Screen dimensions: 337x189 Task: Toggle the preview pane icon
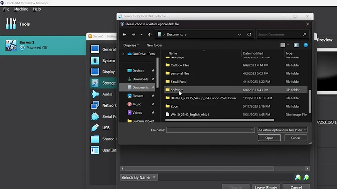[x=296, y=45]
